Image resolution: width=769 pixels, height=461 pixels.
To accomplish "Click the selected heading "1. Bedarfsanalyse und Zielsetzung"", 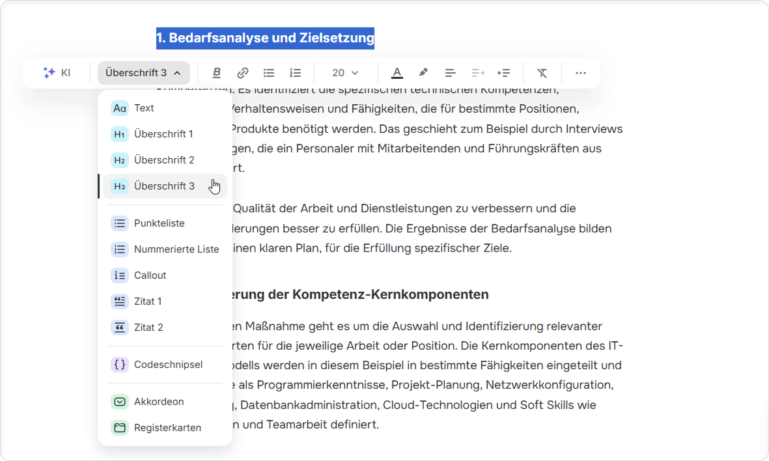I will (x=265, y=38).
